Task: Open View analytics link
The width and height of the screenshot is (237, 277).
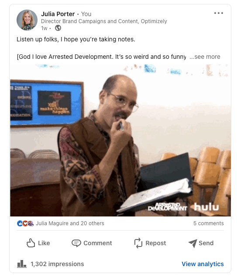Action: (203, 264)
